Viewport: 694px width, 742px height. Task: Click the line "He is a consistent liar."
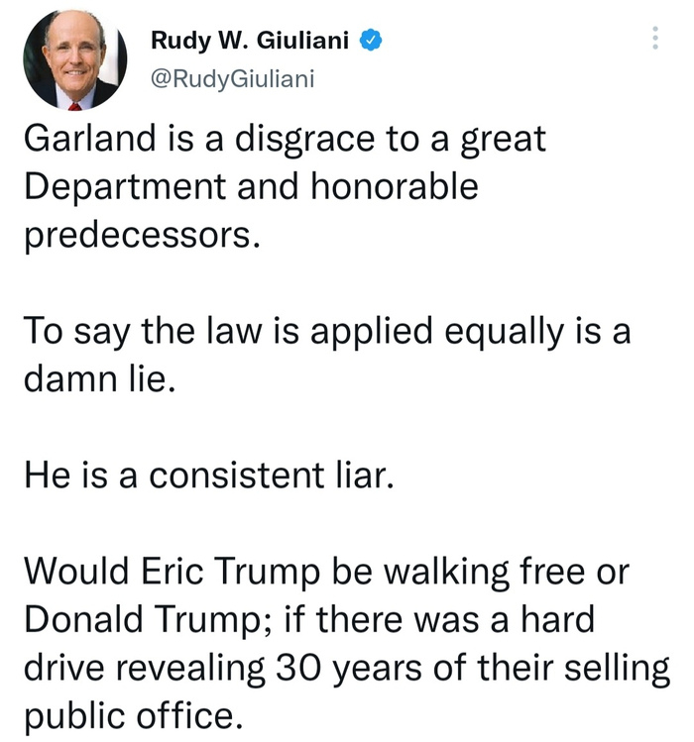pyautogui.click(x=208, y=476)
